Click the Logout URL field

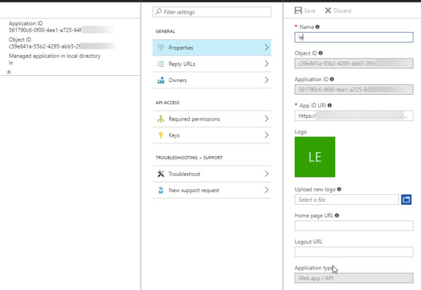354,252
